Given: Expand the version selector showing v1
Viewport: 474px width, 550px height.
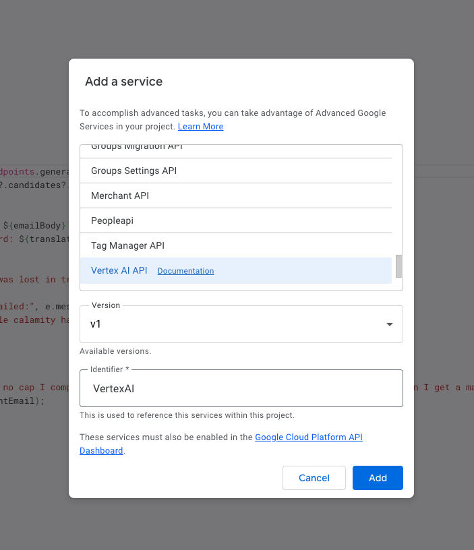Looking at the screenshot, I should [x=241, y=324].
